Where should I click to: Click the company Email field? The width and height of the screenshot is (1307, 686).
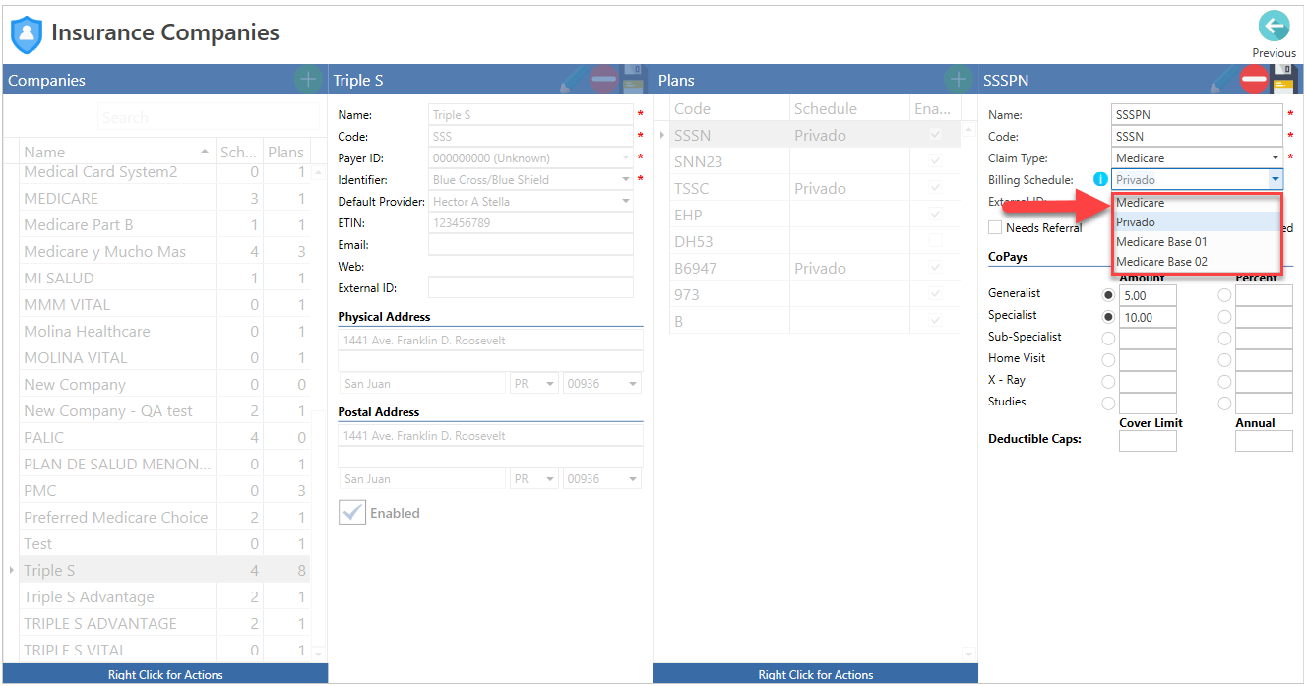[x=530, y=244]
